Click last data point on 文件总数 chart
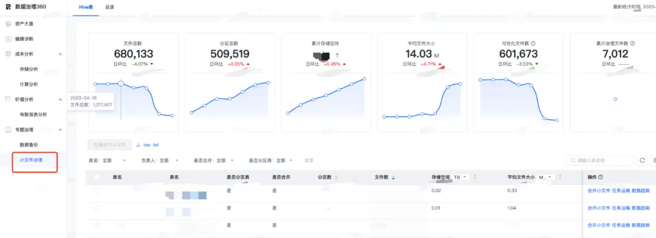The image size is (656, 238). (x=172, y=116)
